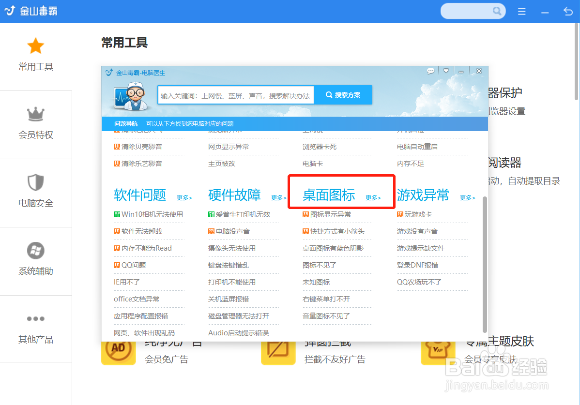Click the 其他产品 dots icon
The image size is (580, 405).
35,318
